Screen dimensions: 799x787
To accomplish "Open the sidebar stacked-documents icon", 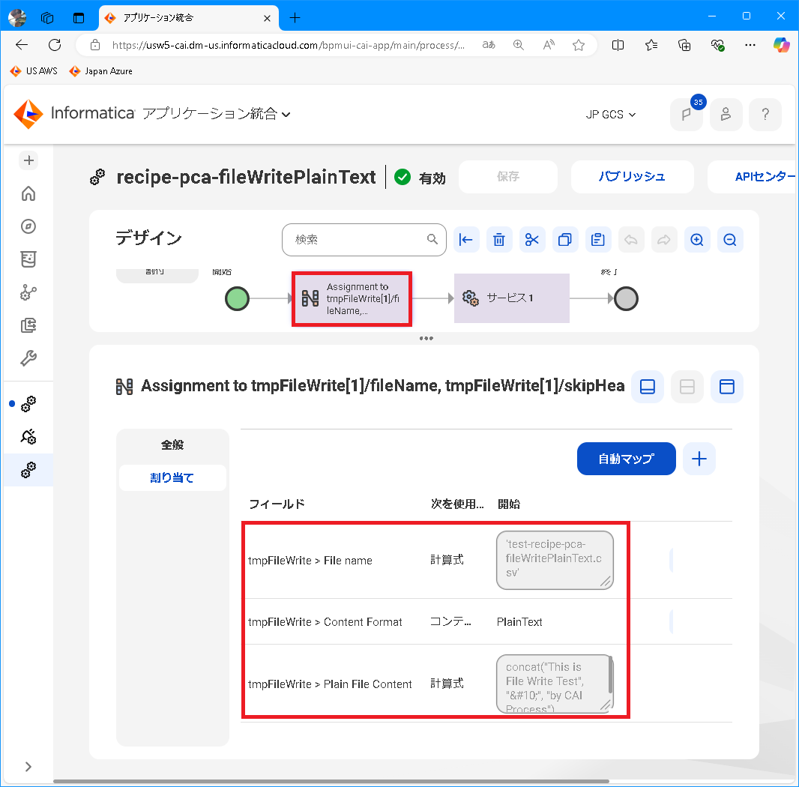I will (x=28, y=325).
